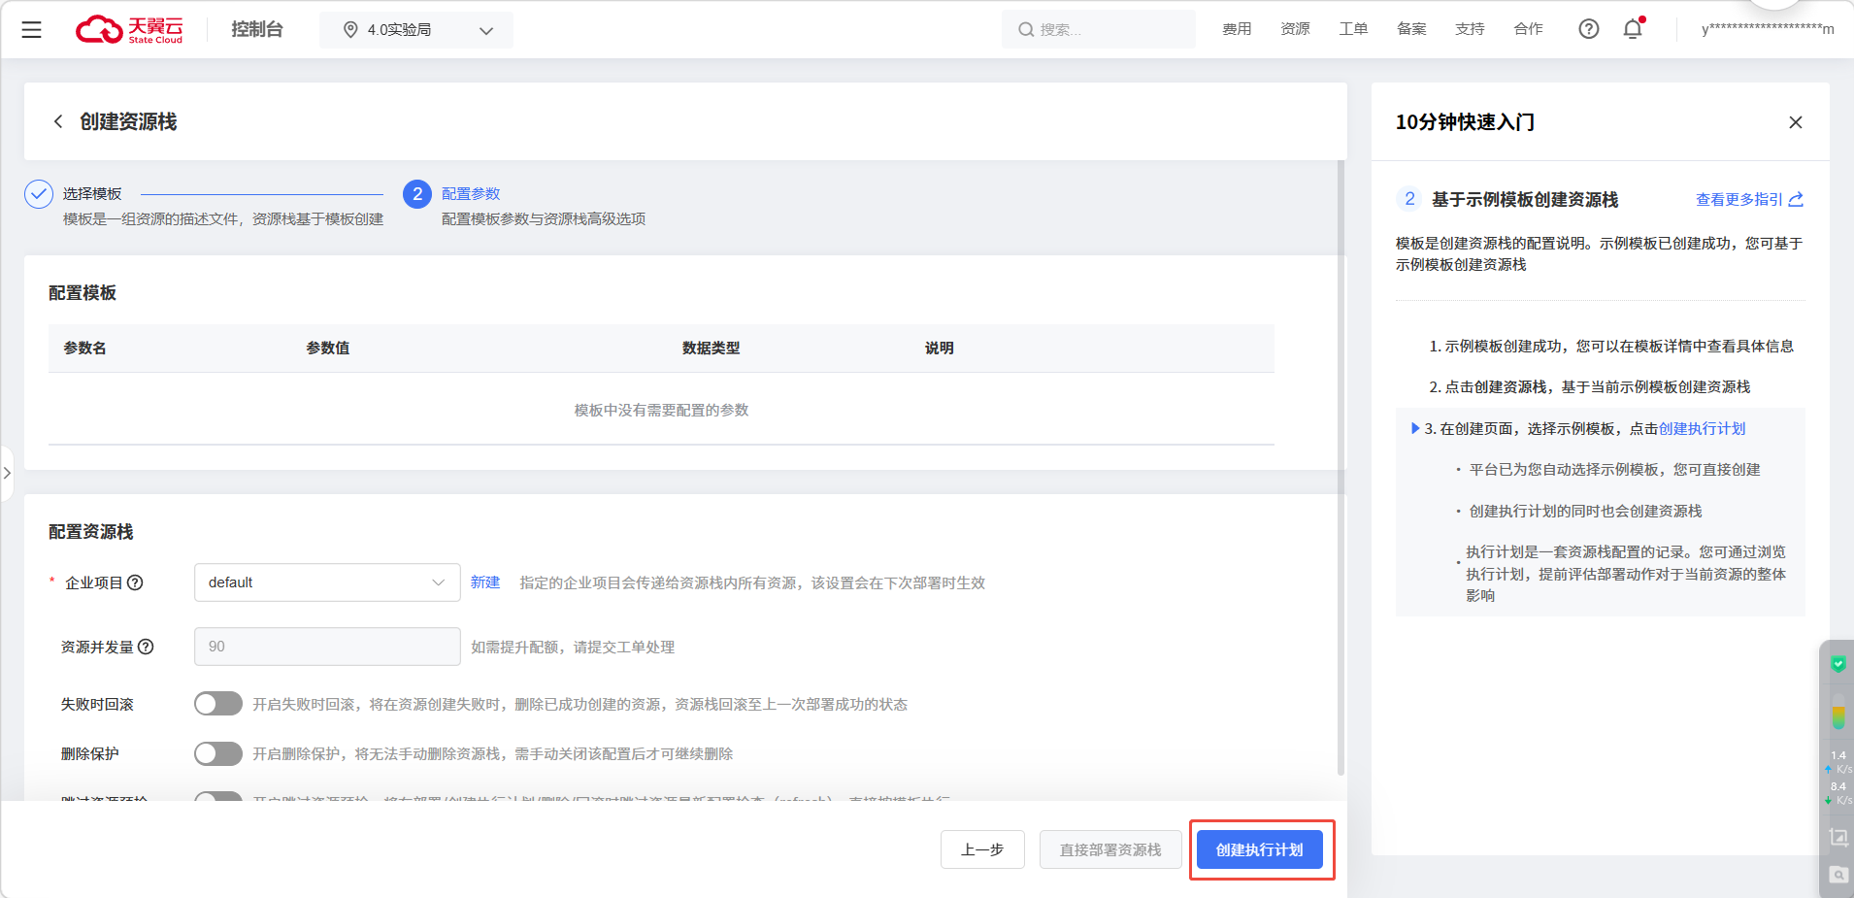Screen dimensions: 1854x898
Task: Click the back arrow beside 创建资源栈
Action: 58,121
